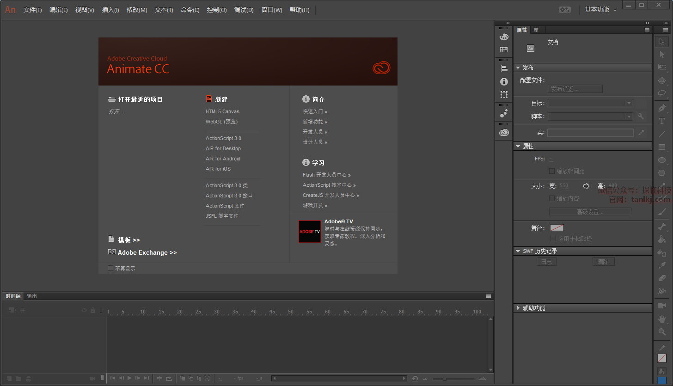The height and width of the screenshot is (386, 673).
Task: Open the 基本功能 workspace dropdown
Action: pos(600,10)
